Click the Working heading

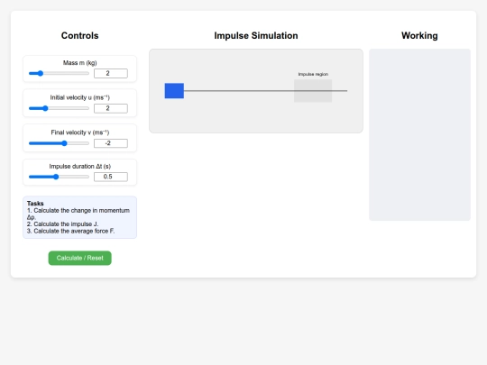point(419,36)
